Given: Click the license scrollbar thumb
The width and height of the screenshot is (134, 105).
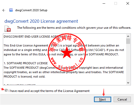Looking at the screenshot, I should click(128, 41).
